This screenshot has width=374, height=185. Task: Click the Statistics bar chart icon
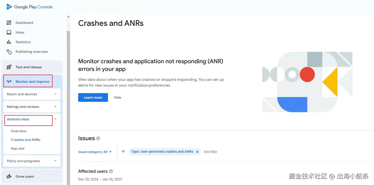pos(9,42)
